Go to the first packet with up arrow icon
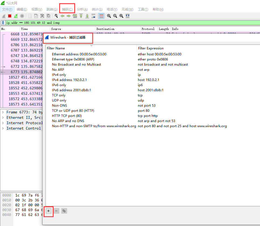The height and width of the screenshot is (226, 260). coord(81,16)
